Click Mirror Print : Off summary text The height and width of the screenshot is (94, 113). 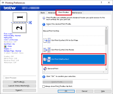(11, 58)
